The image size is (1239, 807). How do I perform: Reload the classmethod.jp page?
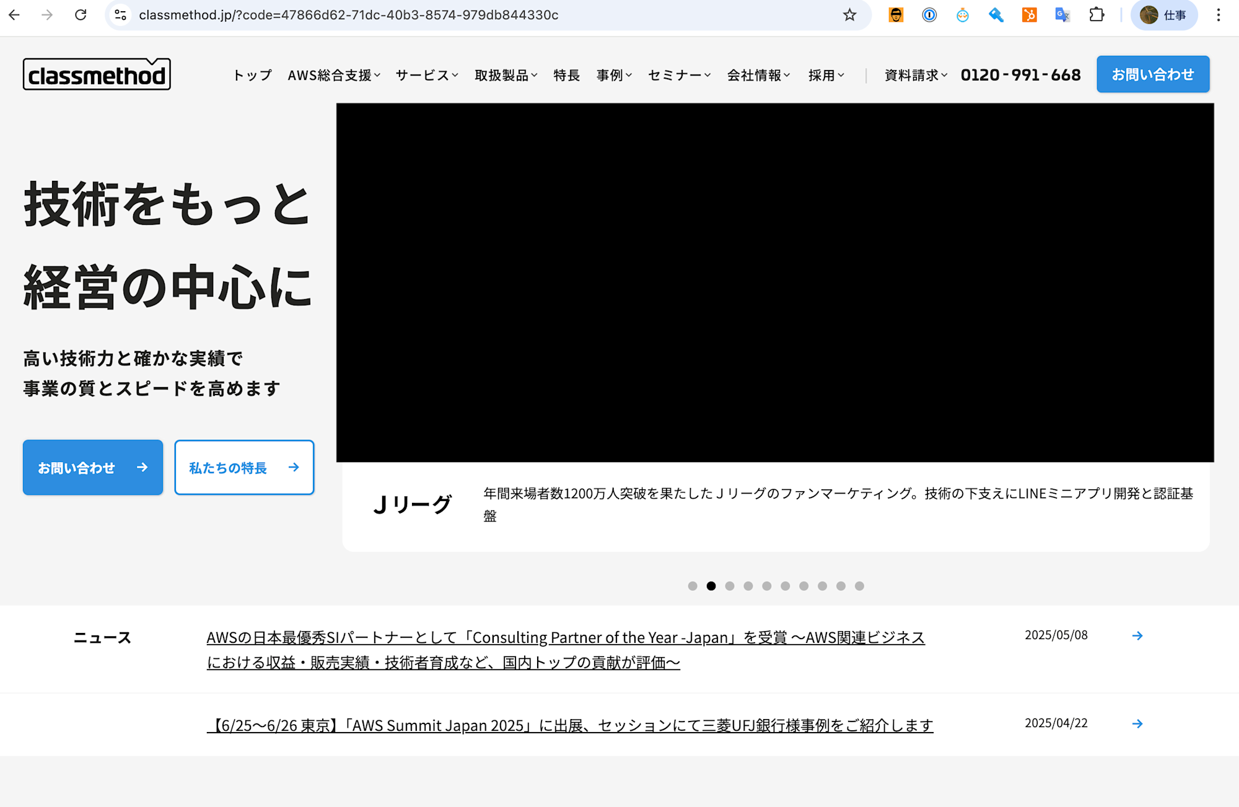click(81, 15)
